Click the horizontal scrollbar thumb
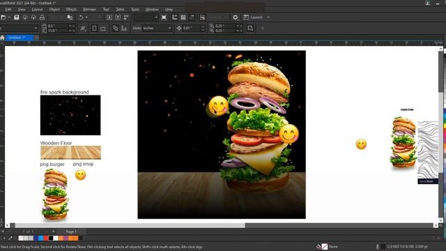The image size is (446, 251). [x=130, y=225]
